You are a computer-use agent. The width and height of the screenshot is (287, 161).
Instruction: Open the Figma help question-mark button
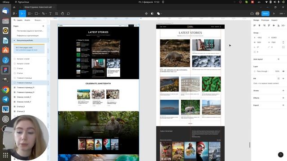coord(281,155)
